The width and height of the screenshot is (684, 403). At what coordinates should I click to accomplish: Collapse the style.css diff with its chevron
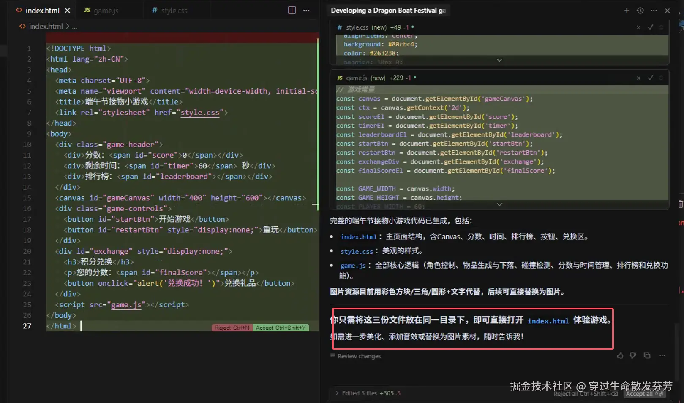tap(499, 60)
